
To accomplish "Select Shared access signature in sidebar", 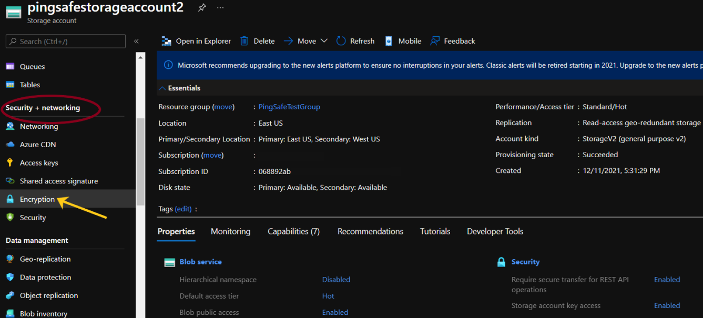I will click(58, 181).
